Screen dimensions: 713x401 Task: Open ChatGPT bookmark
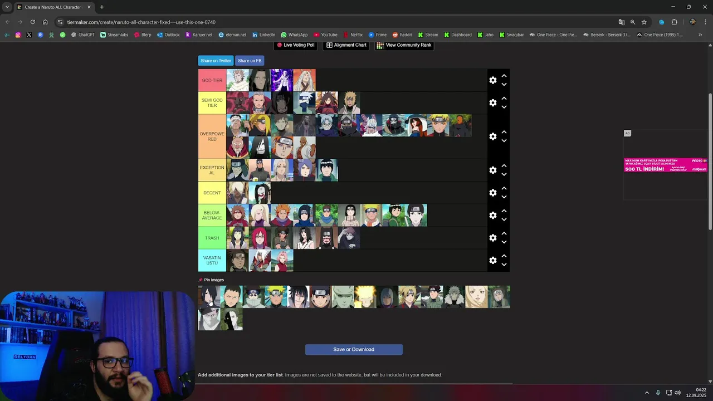[x=82, y=35]
